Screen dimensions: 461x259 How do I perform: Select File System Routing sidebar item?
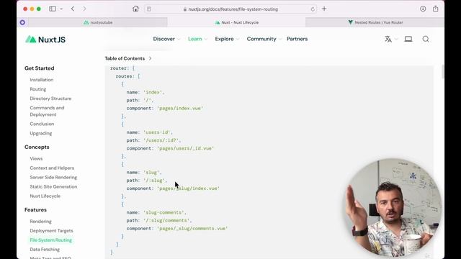50,240
